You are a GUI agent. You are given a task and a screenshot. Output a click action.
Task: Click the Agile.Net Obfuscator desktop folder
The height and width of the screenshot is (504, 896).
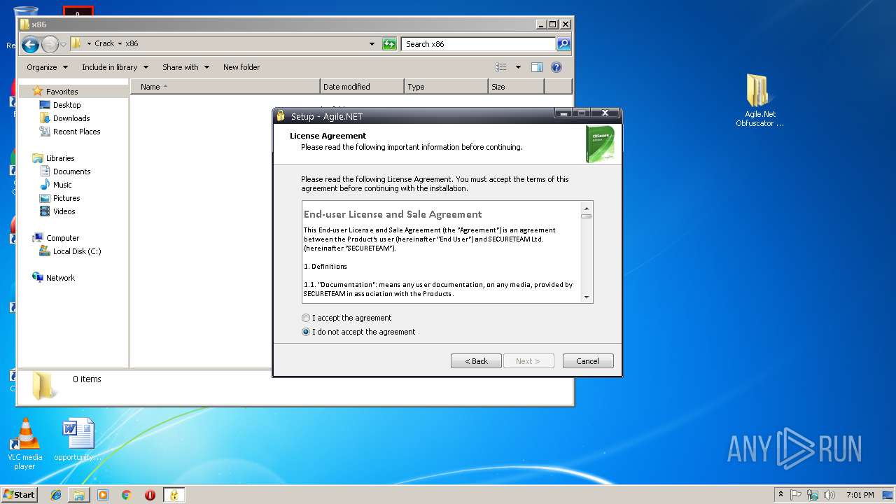(x=759, y=100)
